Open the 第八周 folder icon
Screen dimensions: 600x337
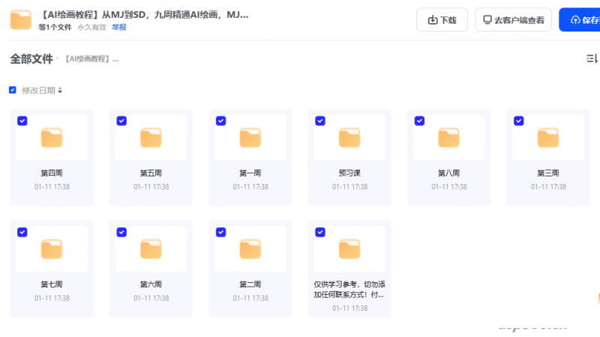coord(448,138)
